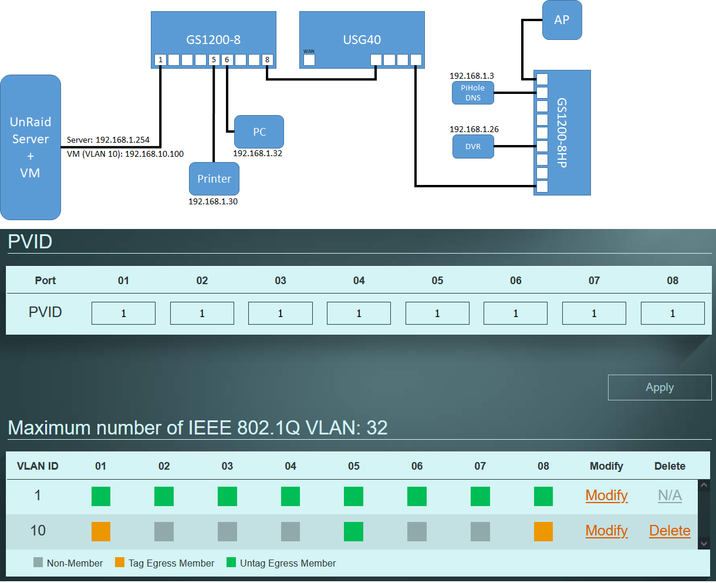This screenshot has height=583, width=716.
Task: Click the Modify column header
Action: point(606,466)
